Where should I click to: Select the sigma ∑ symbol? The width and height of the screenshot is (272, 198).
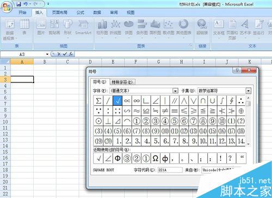click(98, 101)
